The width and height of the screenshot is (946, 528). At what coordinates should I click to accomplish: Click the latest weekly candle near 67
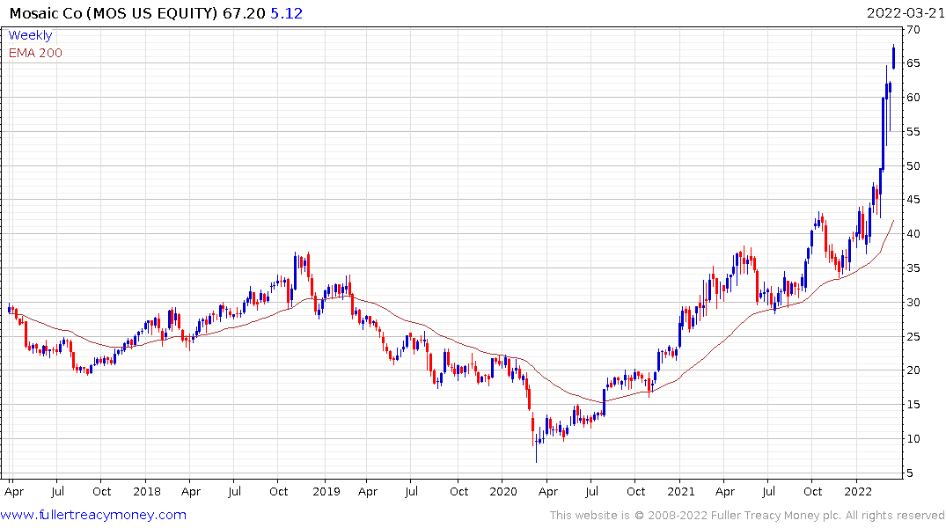point(893,56)
